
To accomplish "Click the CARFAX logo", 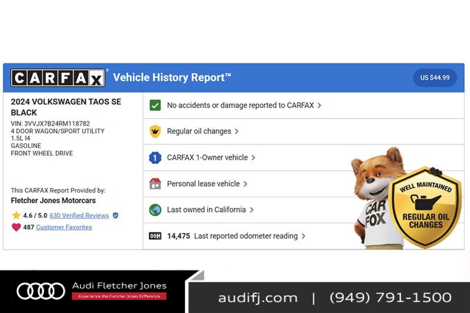I will coord(58,78).
